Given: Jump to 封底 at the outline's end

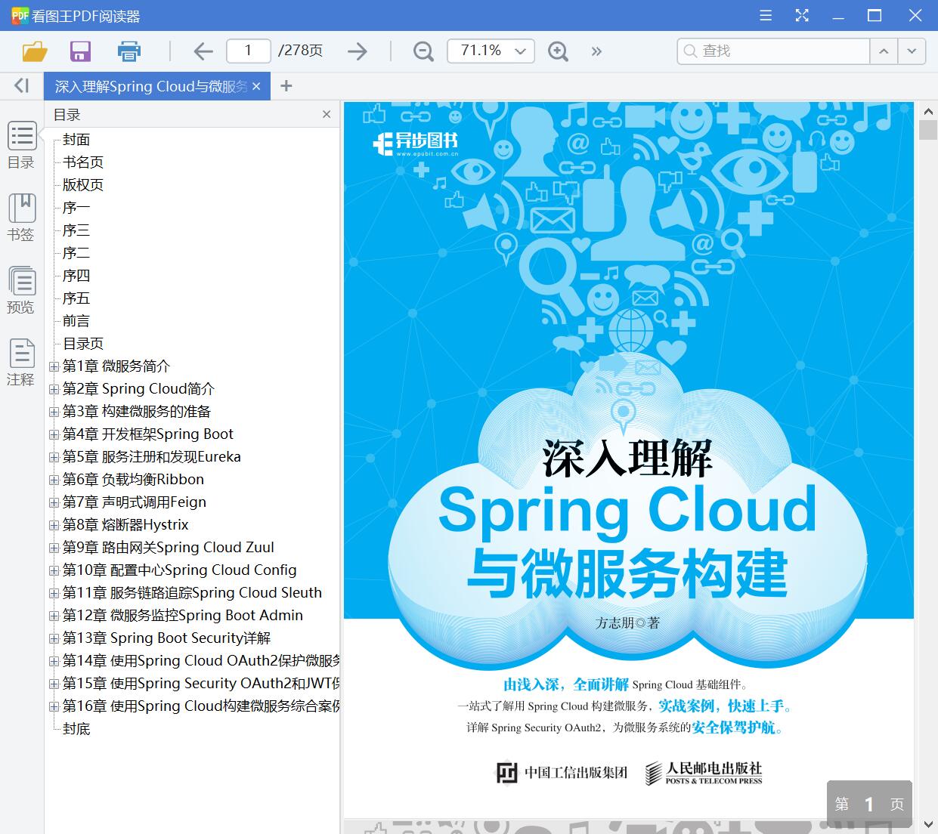Looking at the screenshot, I should pyautogui.click(x=76, y=729).
